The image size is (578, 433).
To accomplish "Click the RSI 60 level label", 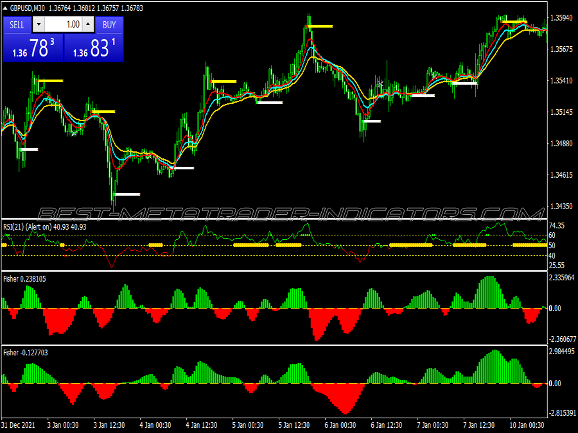I will tap(552, 235).
